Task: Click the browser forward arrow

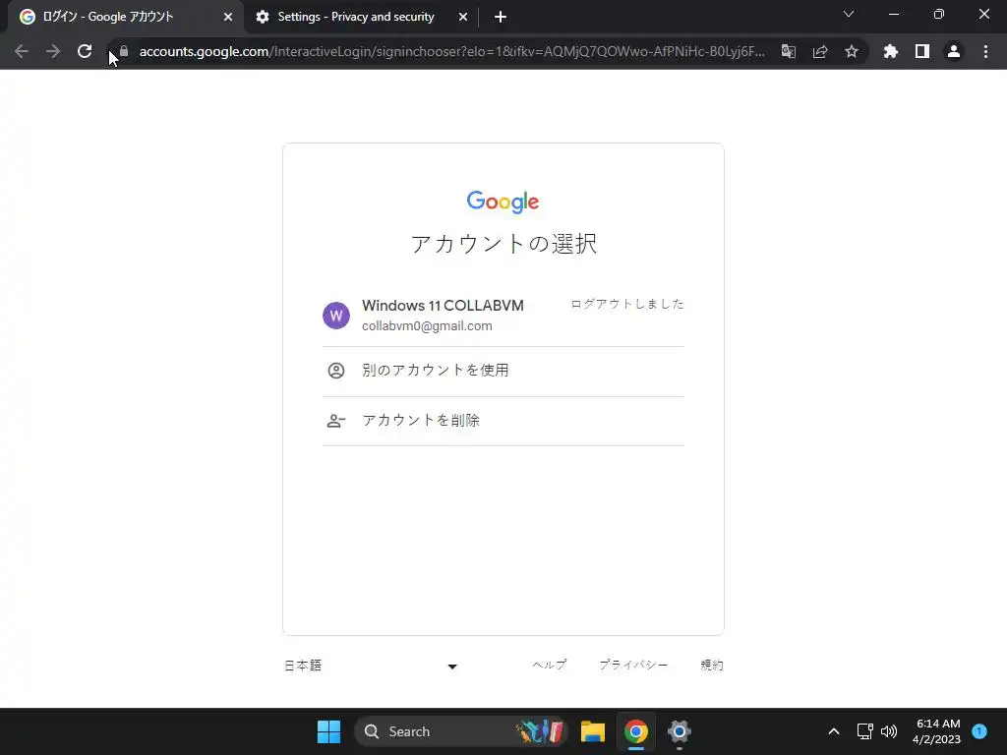Action: click(53, 51)
